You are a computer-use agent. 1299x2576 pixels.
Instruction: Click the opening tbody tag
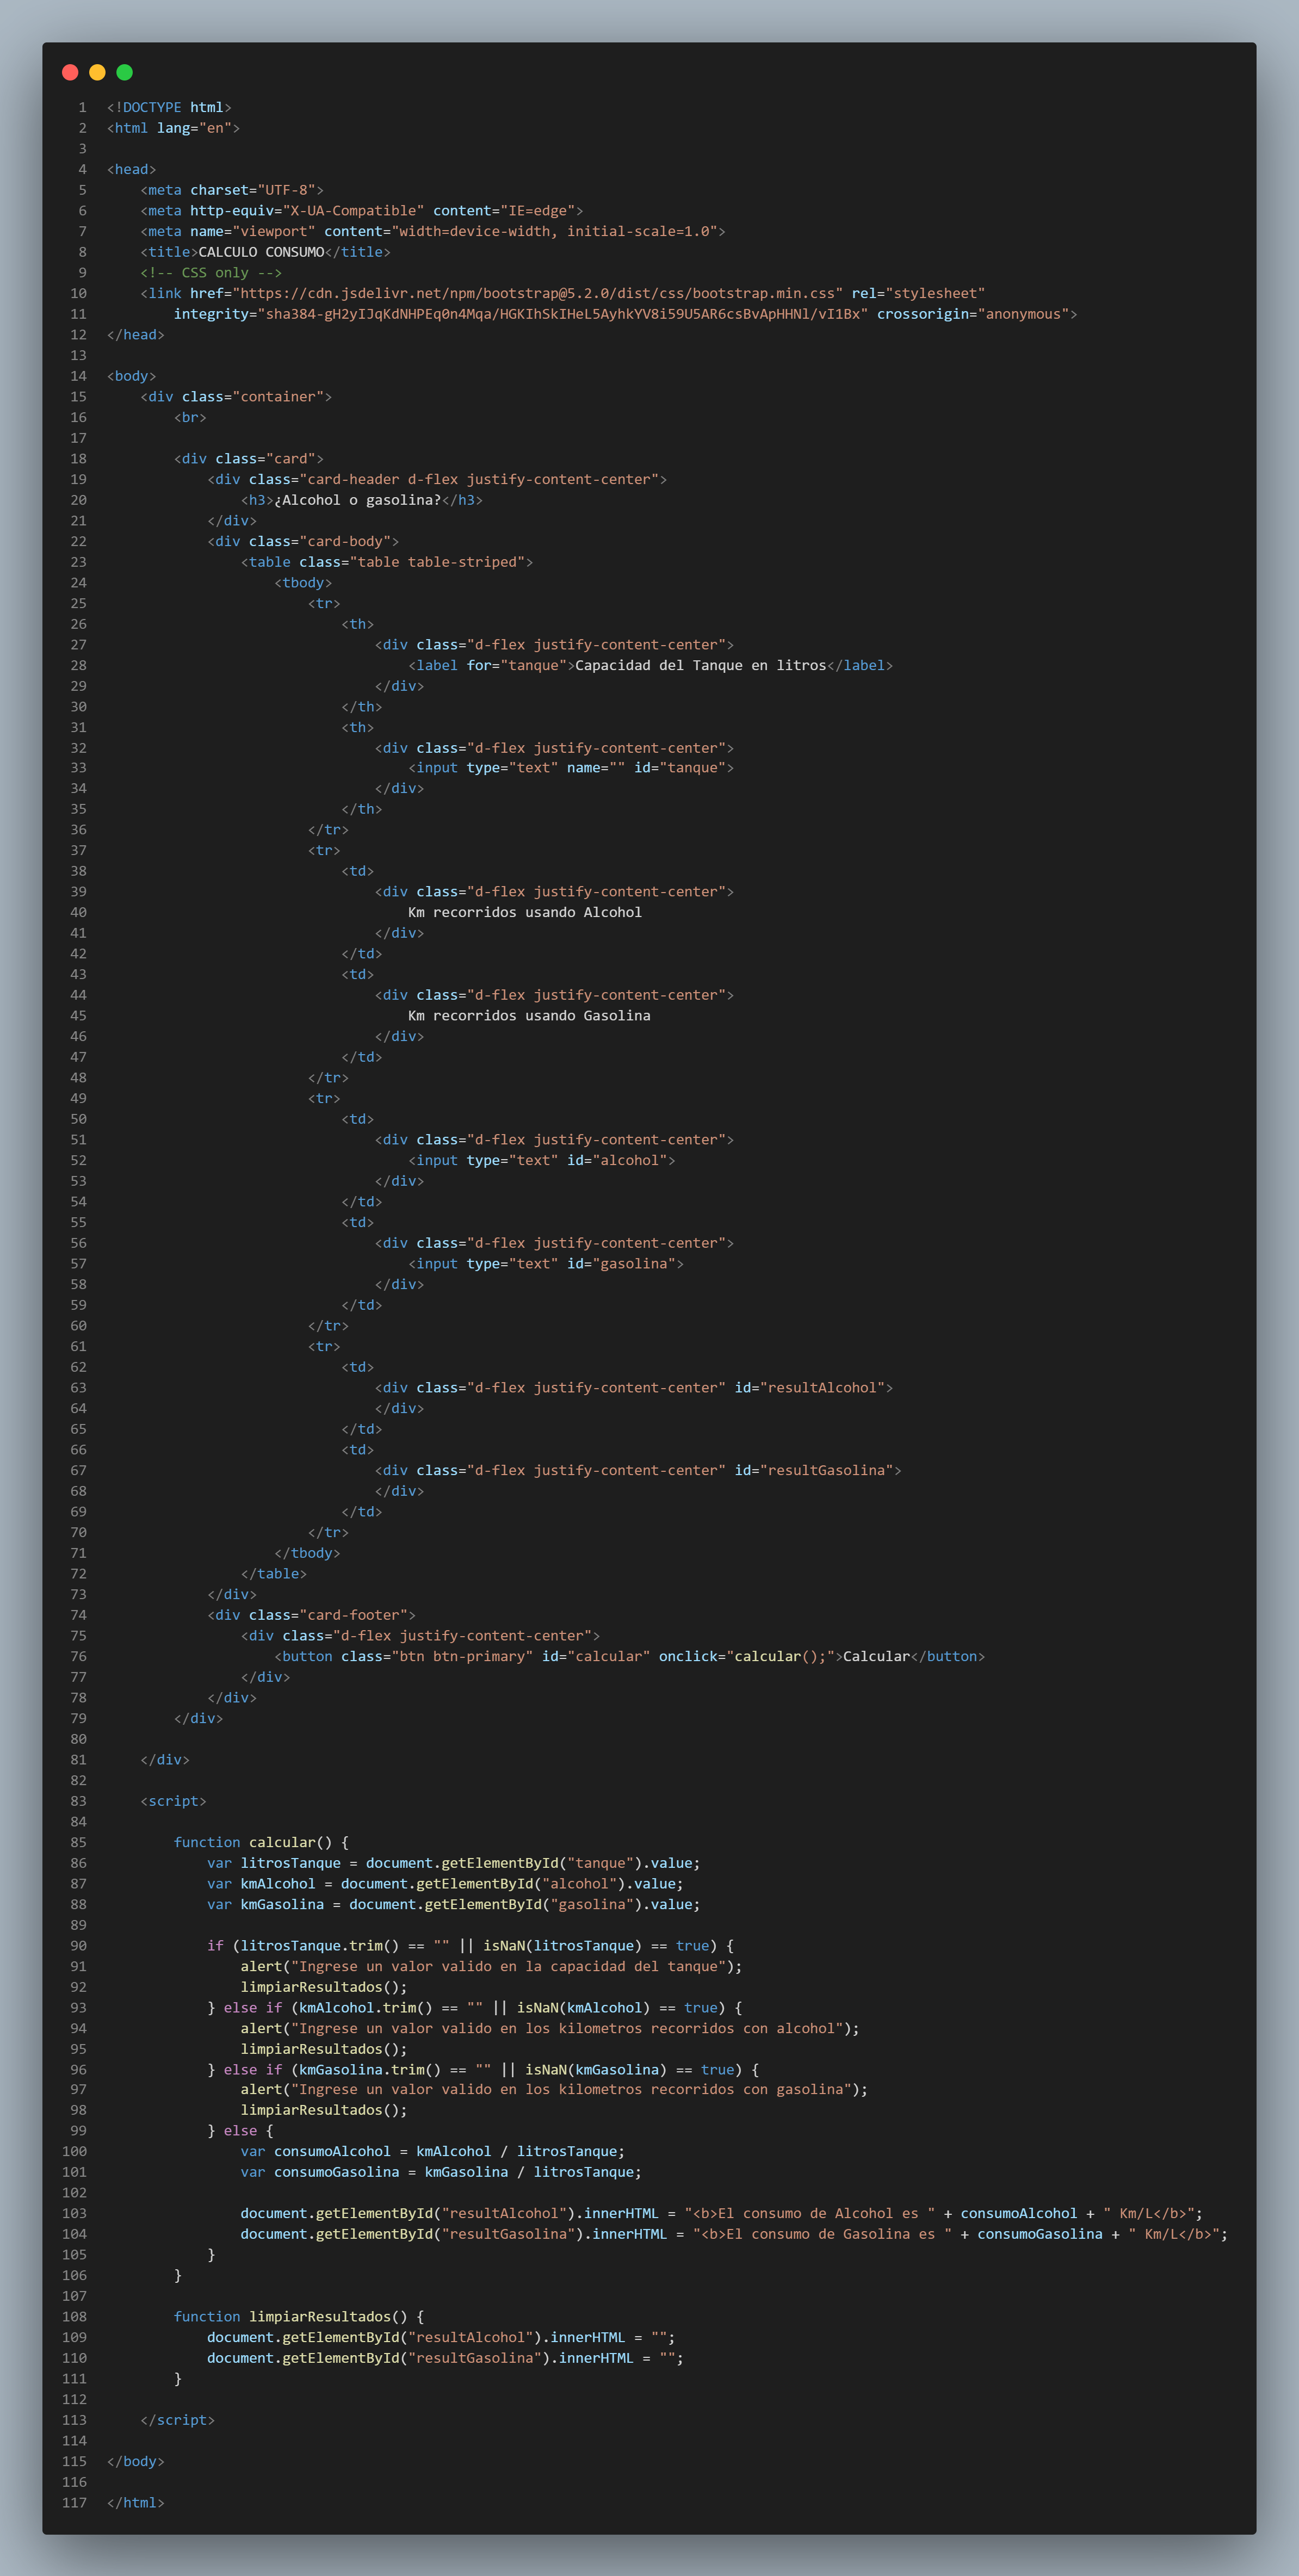coord(303,583)
